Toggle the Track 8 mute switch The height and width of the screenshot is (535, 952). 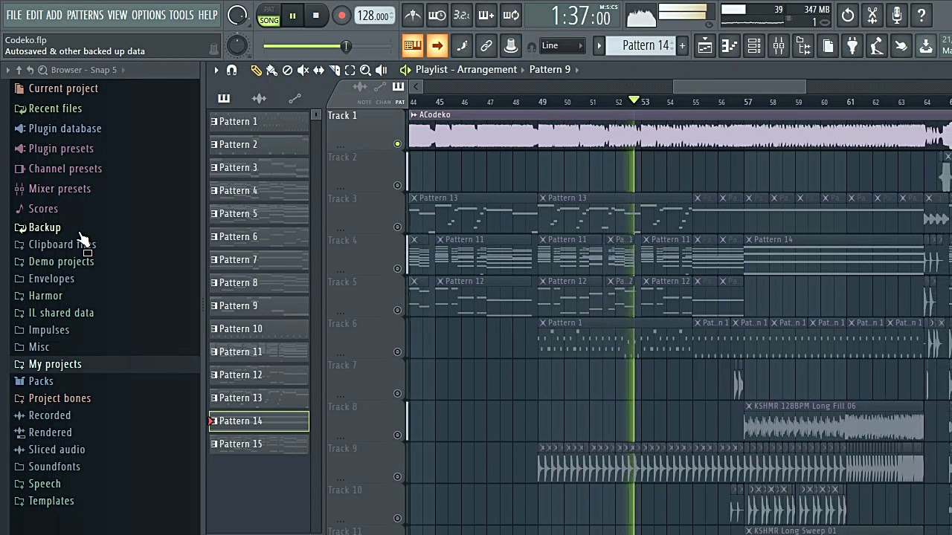click(x=397, y=435)
